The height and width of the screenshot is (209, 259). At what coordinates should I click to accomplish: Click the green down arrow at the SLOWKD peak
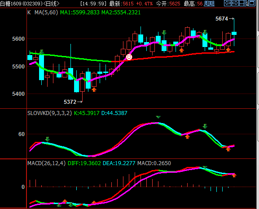pyautogui.click(x=158, y=117)
